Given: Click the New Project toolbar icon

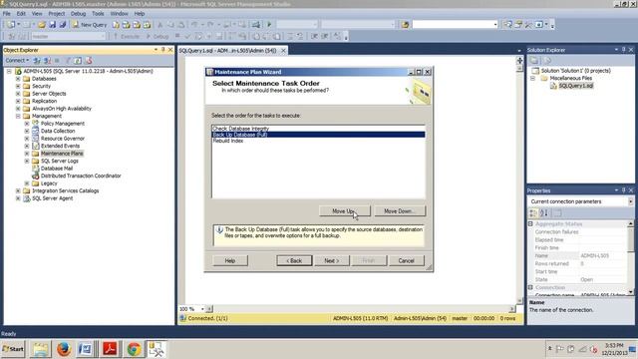Looking at the screenshot, I should pyautogui.click(x=11, y=24).
